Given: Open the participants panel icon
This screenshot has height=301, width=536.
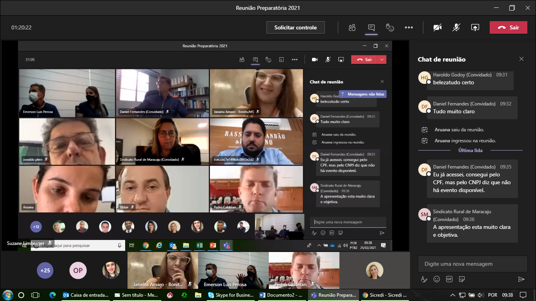Looking at the screenshot, I should click(352, 27).
